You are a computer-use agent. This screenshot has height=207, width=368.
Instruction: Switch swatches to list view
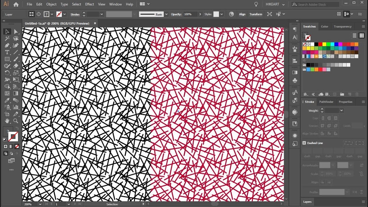coord(354,36)
